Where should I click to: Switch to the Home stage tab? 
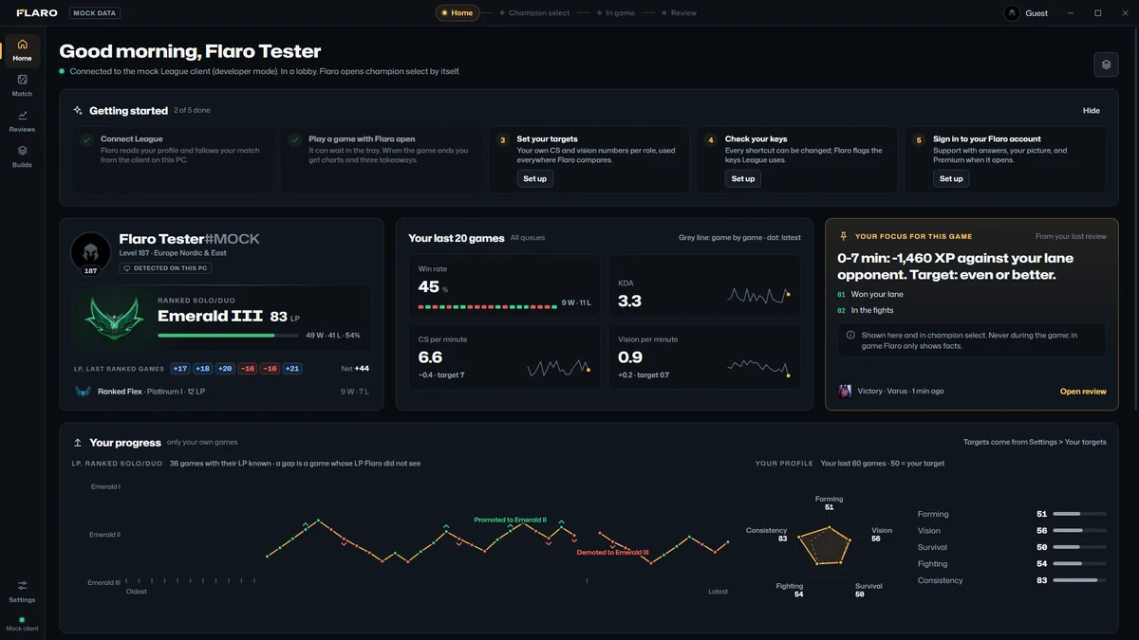pos(457,13)
